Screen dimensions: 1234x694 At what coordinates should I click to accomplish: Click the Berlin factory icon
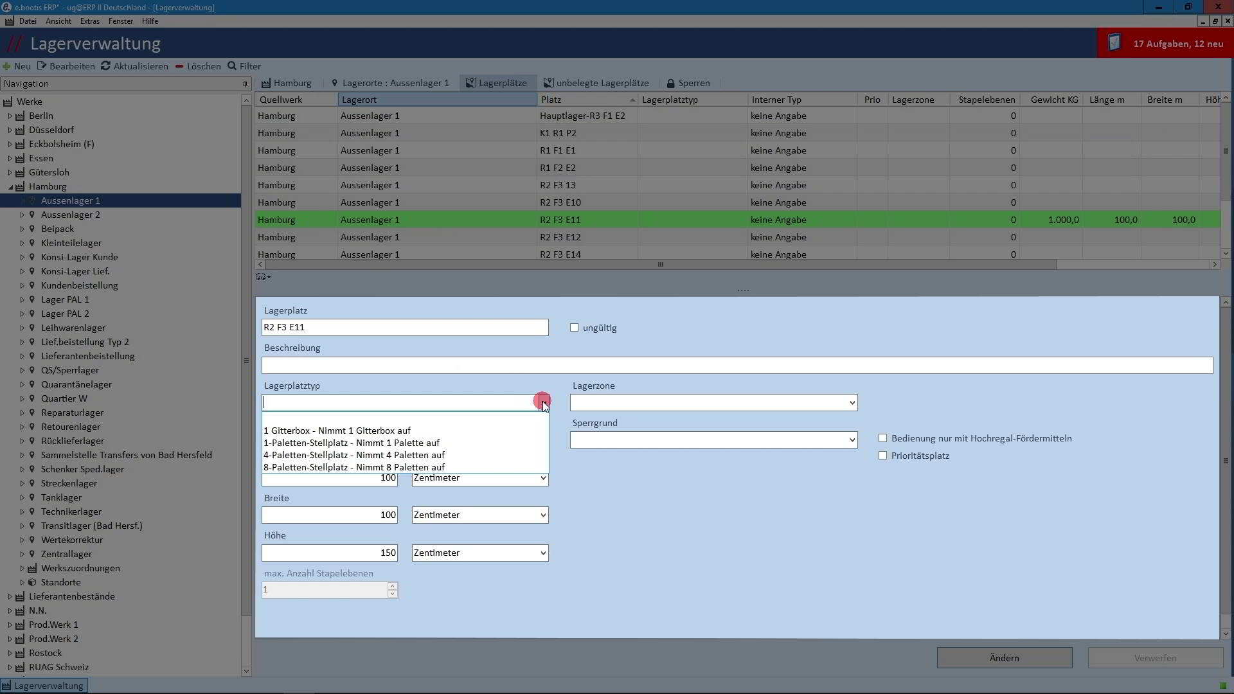pos(20,116)
